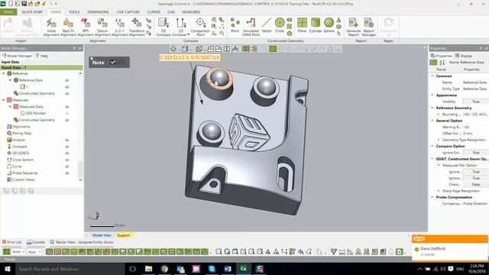Open the Support view tab
The height and width of the screenshot is (275, 489).
(x=124, y=235)
